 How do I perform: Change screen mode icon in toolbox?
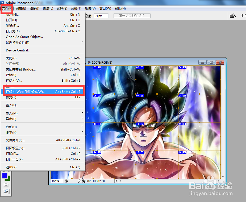click(6, 191)
